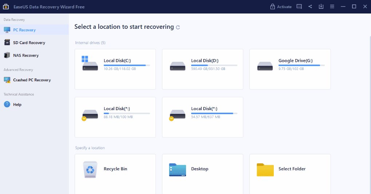Click Crashed PC Recovery warning icon
Viewport: 371px width, 194px height.
pos(7,80)
